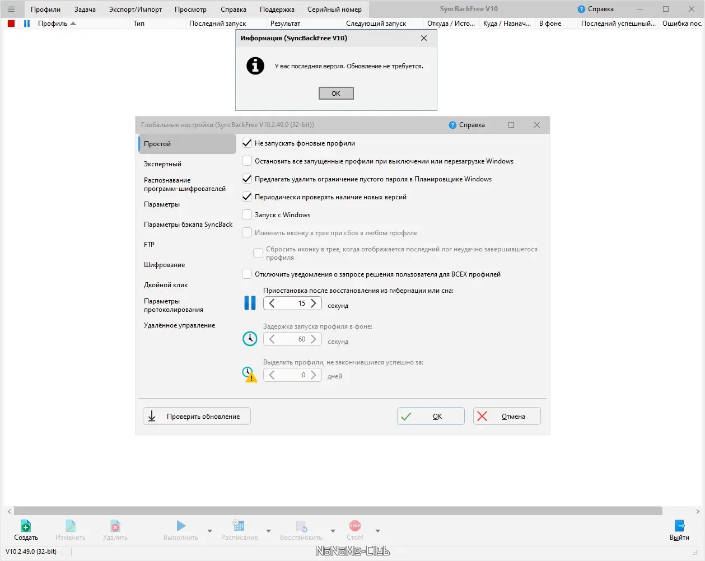This screenshot has width=705, height=561.
Task: Open dropdown arrow next to Расписание
Action: 268,531
